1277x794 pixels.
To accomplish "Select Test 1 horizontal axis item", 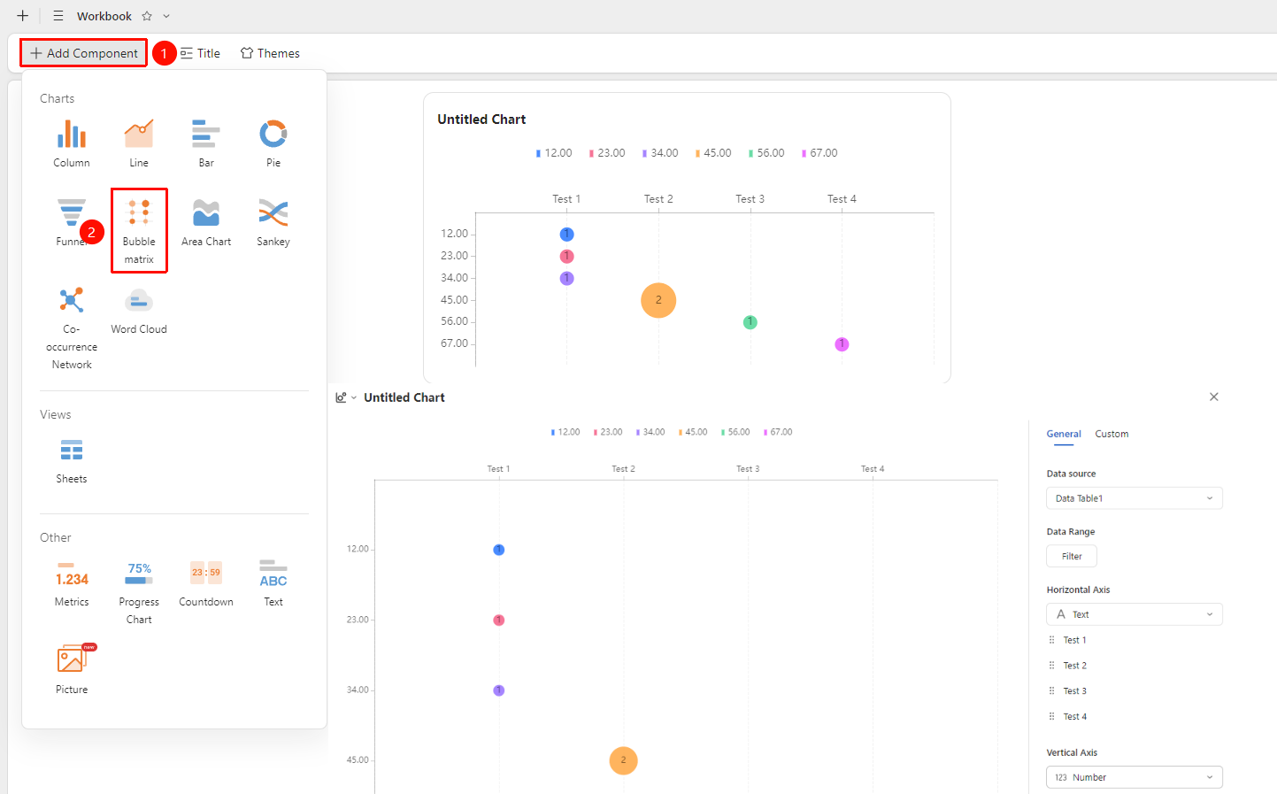I will coord(1075,640).
